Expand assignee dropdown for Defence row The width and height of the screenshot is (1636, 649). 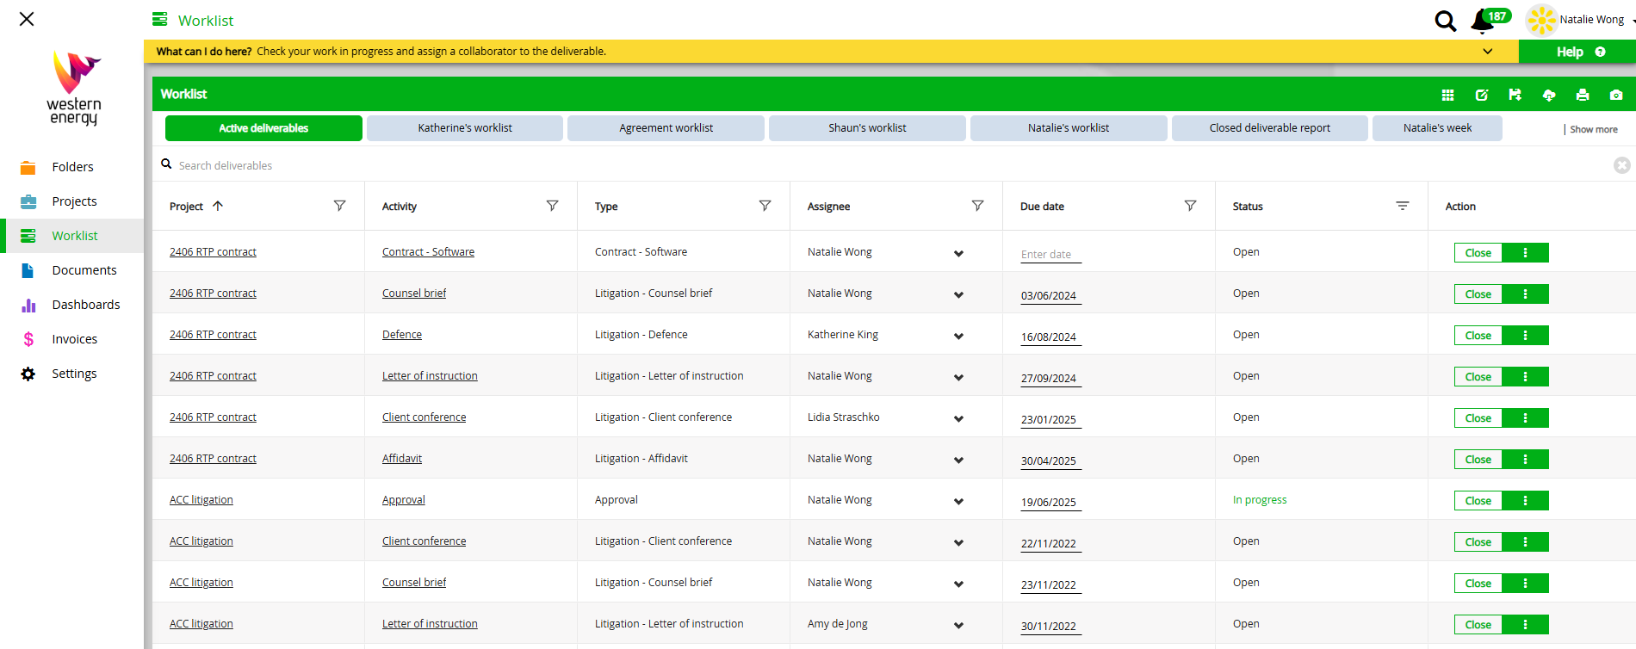(x=958, y=336)
